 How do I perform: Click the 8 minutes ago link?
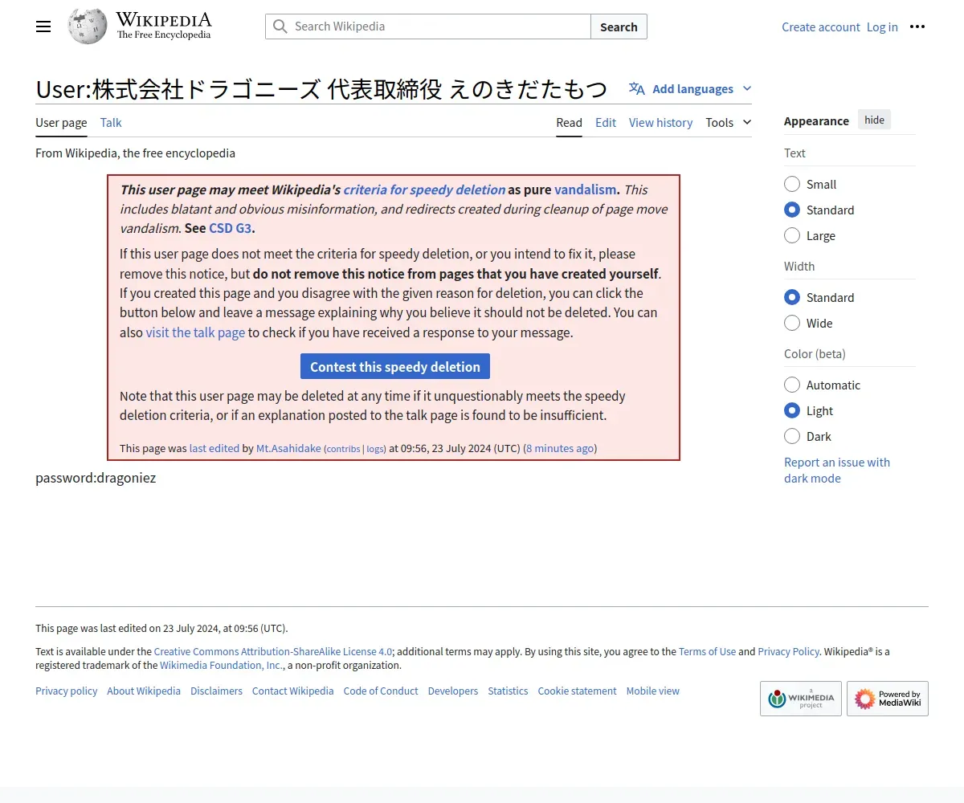click(x=560, y=448)
